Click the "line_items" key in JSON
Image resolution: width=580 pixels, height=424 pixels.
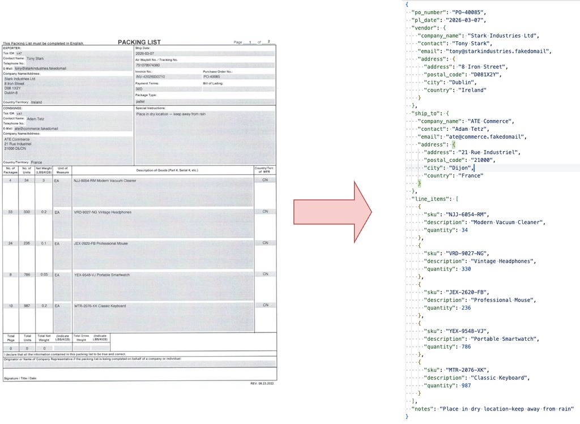coord(430,199)
